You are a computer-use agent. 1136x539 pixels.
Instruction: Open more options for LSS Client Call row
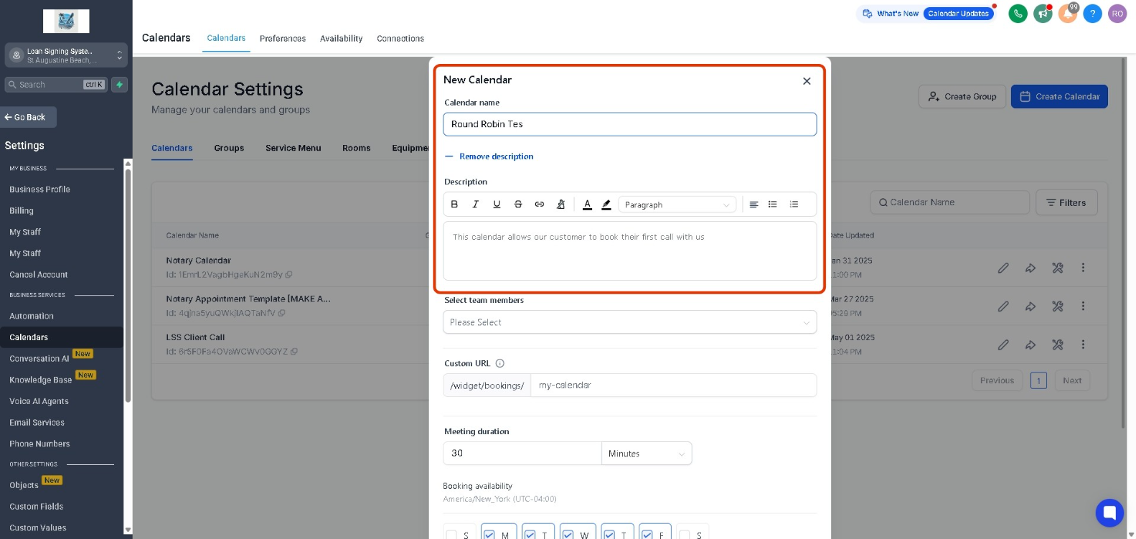[x=1083, y=345]
